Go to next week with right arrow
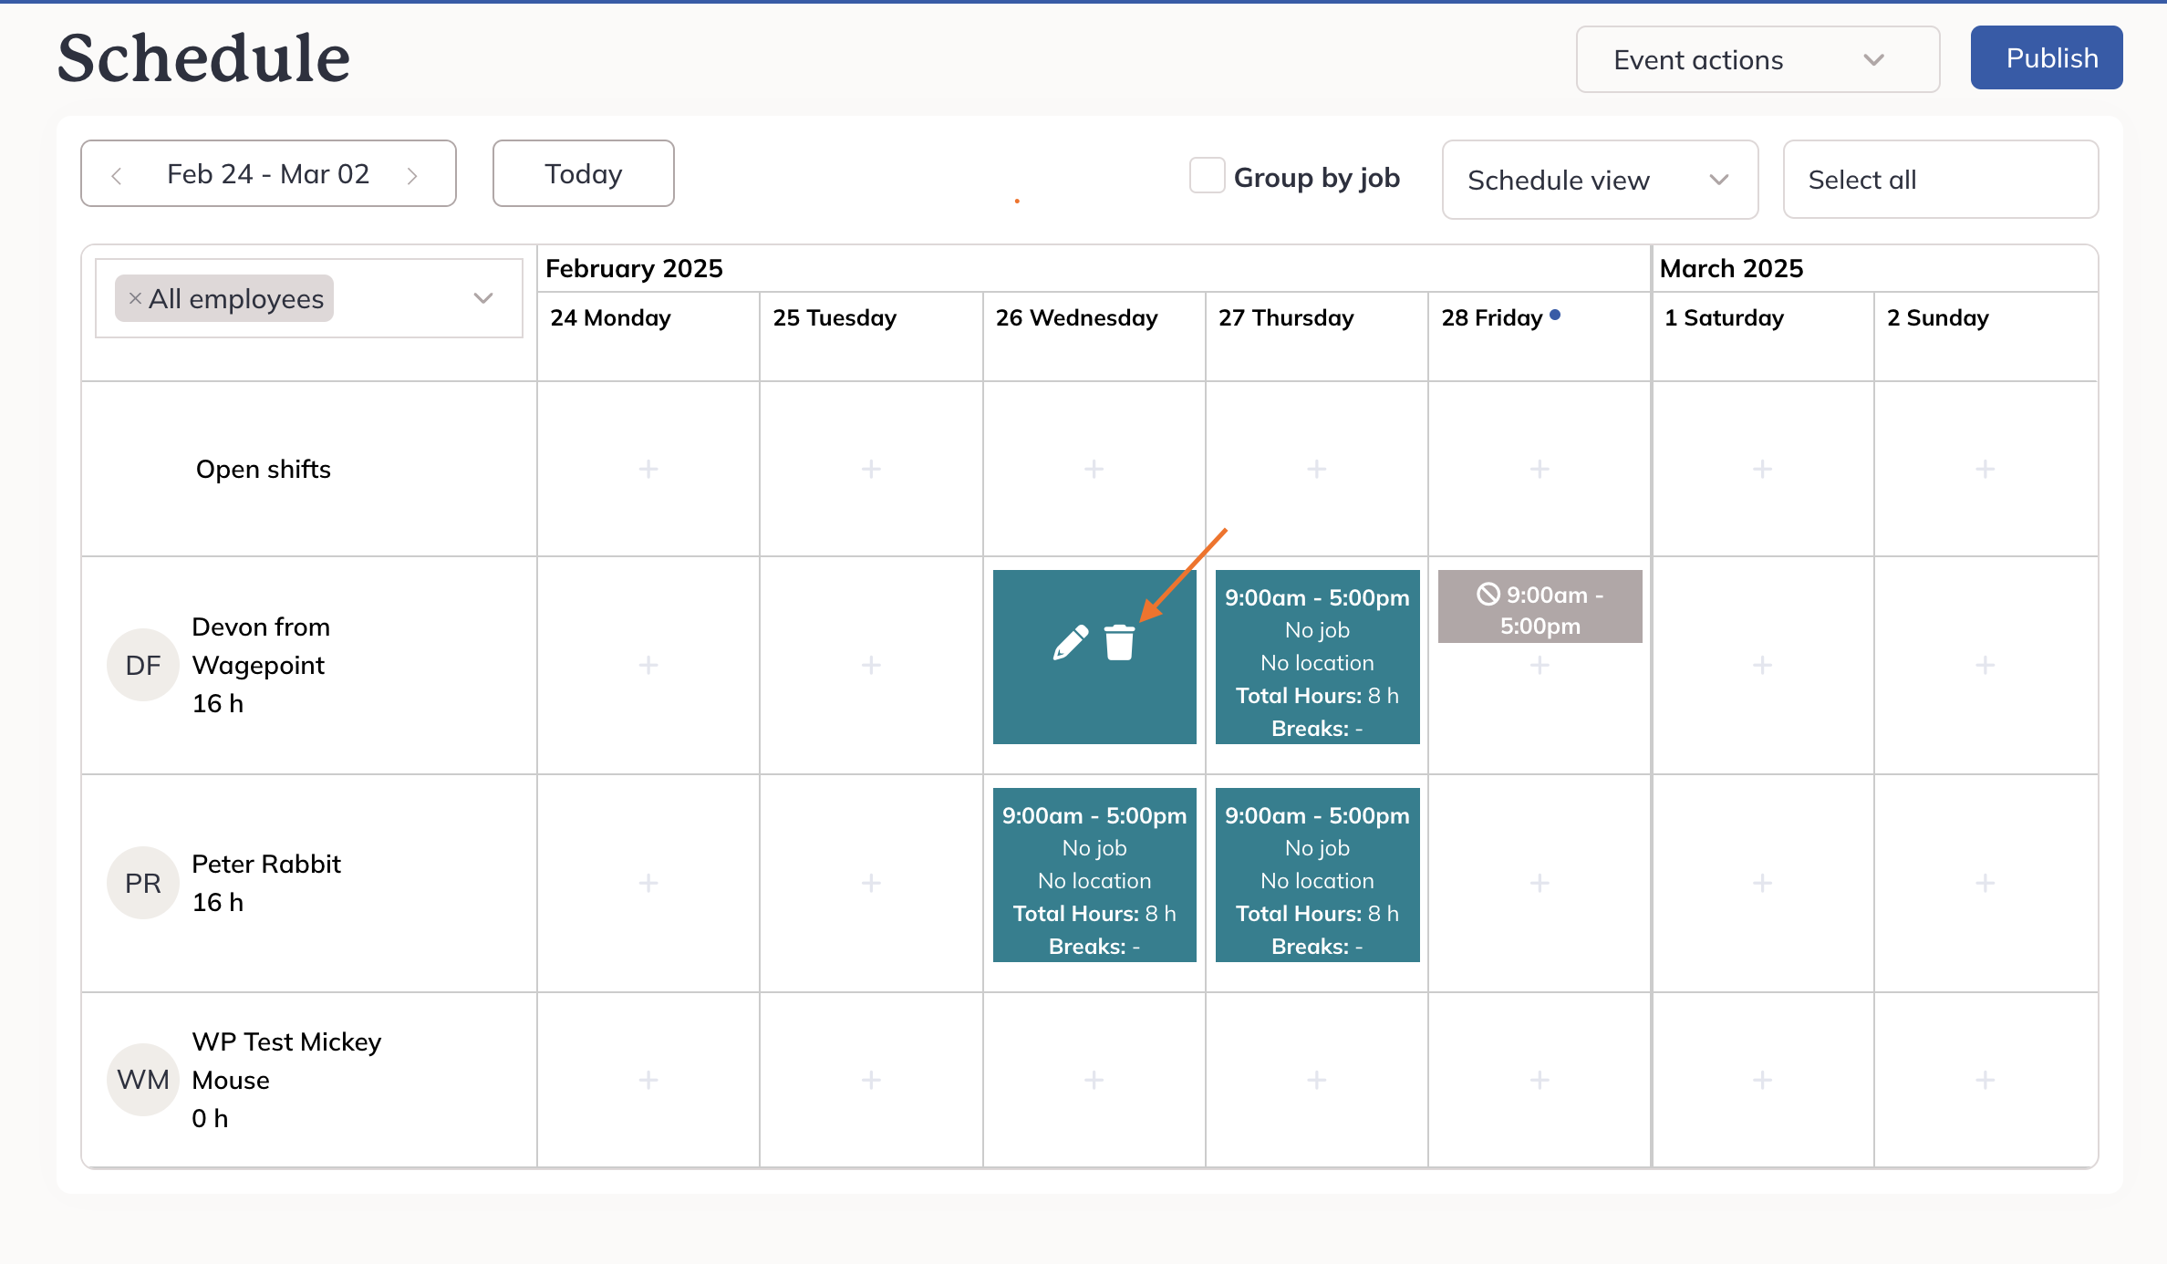 [412, 175]
